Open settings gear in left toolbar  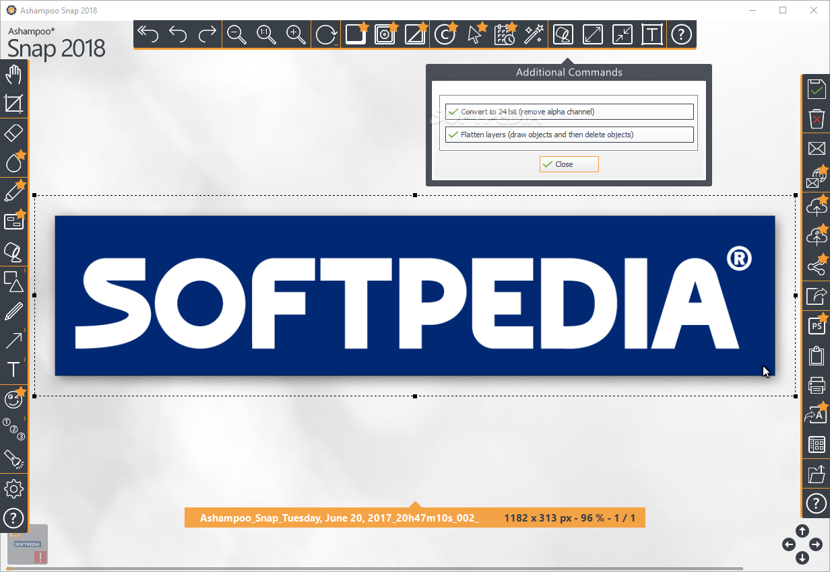(x=13, y=489)
